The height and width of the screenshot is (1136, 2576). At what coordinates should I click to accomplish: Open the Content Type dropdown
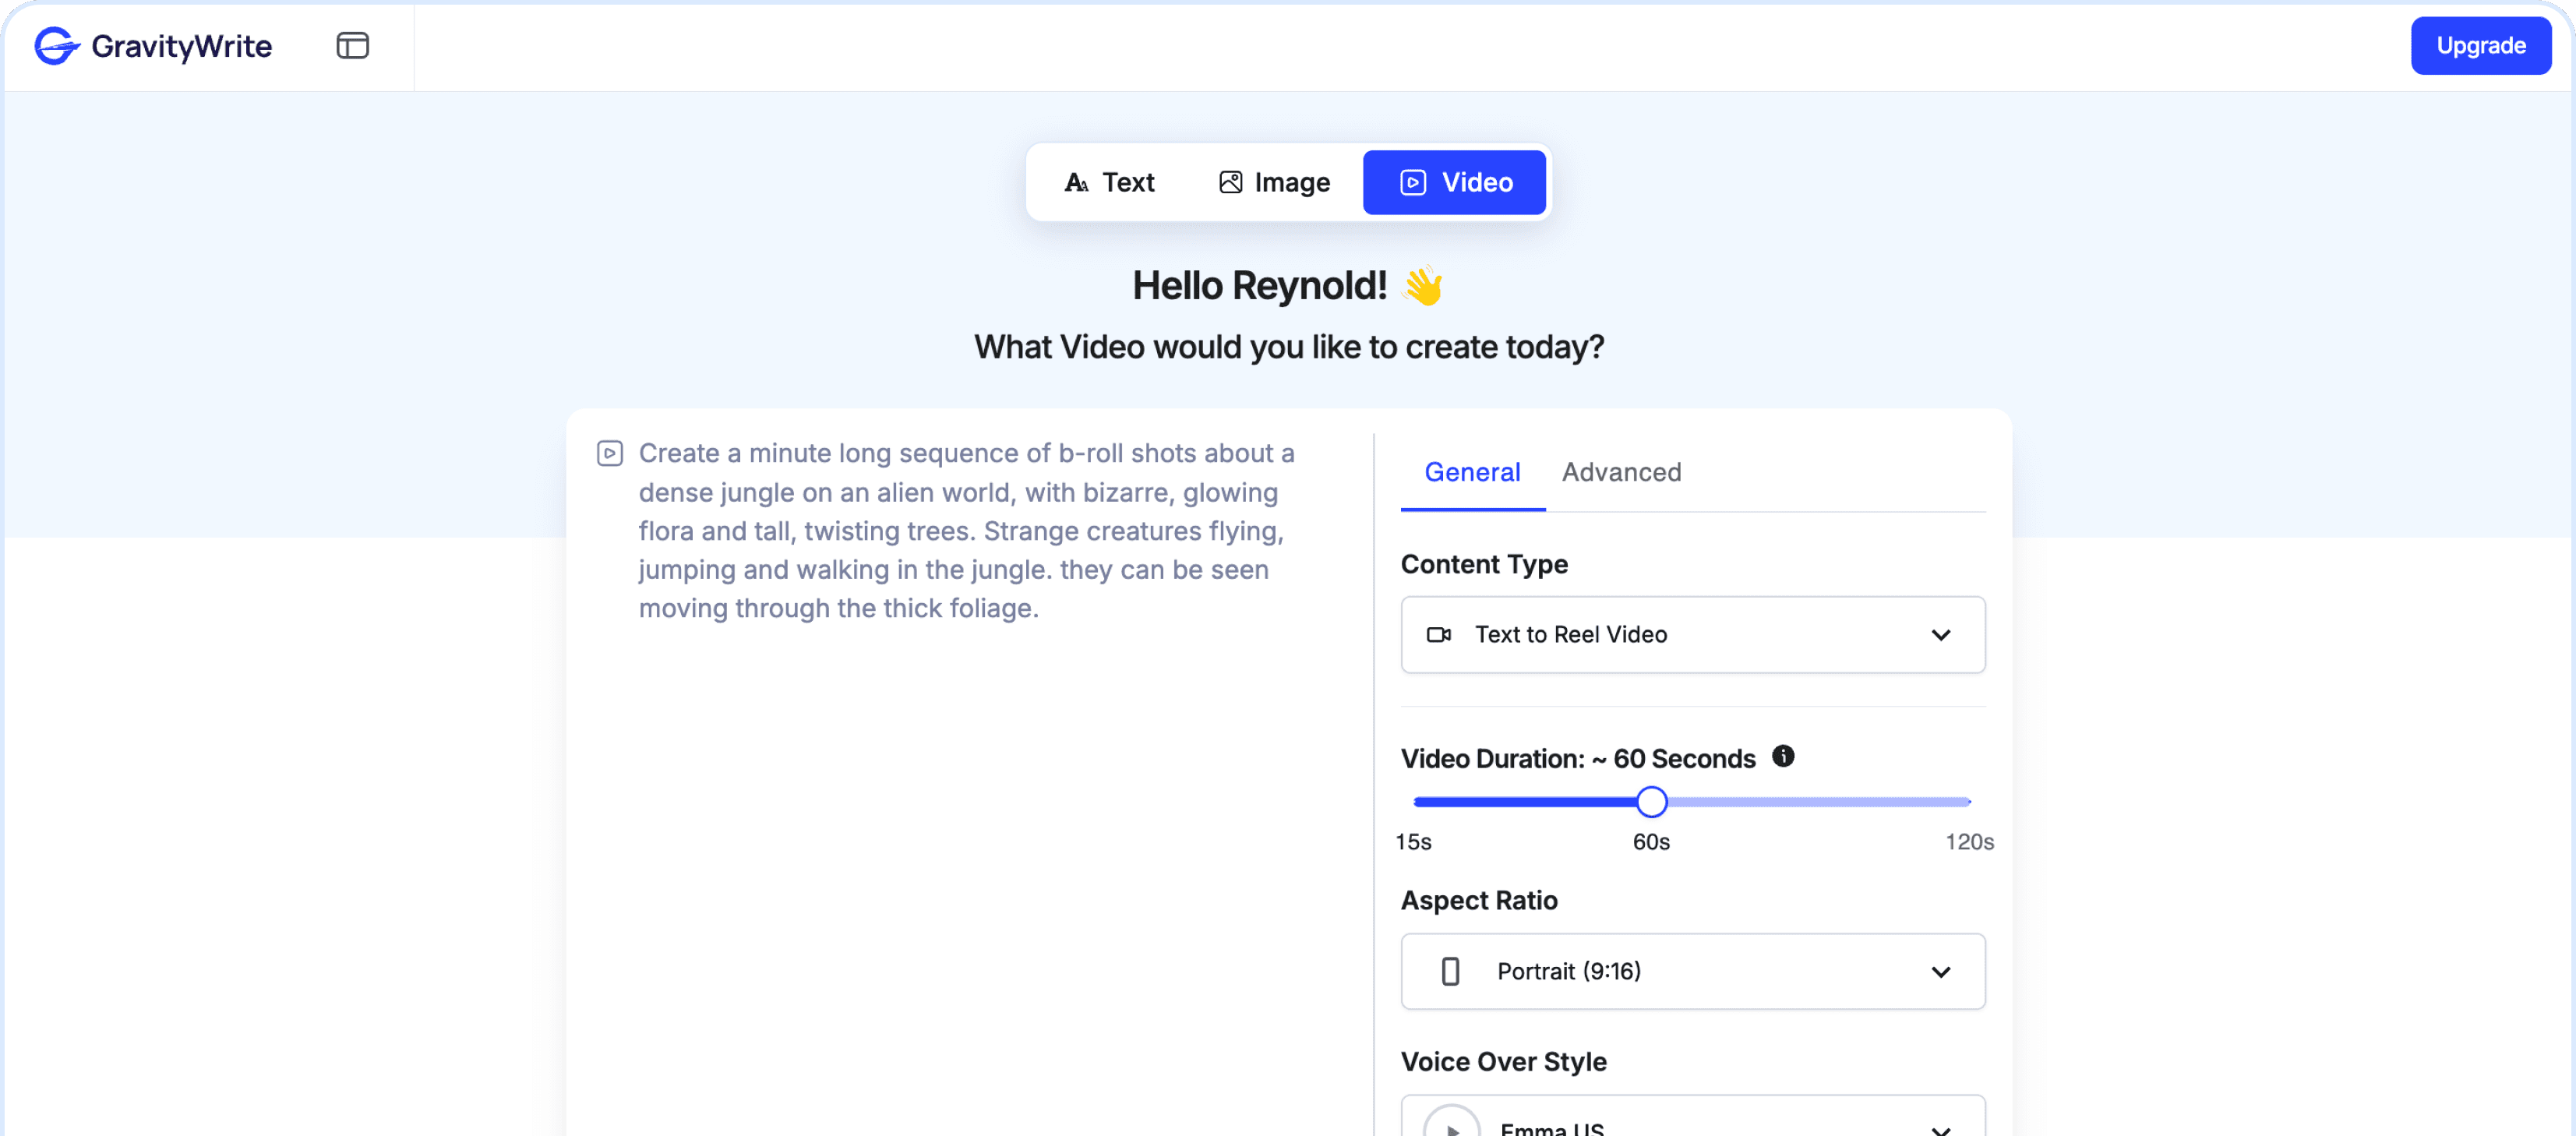(1692, 635)
